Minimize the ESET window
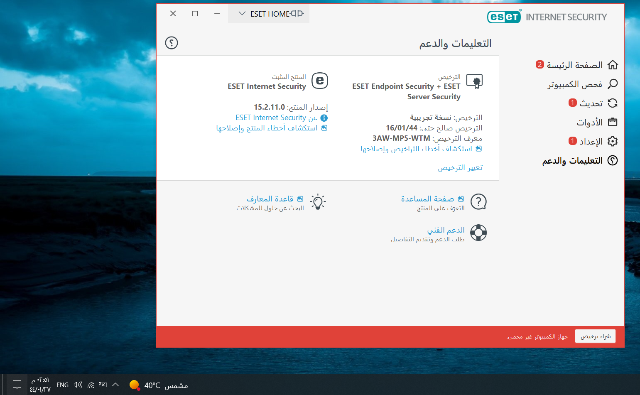This screenshot has height=395, width=640. point(217,13)
